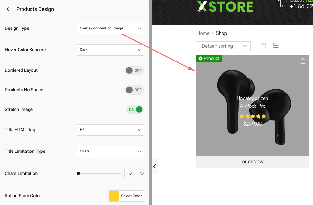Click the Shop breadcrumb text
This screenshot has height=205, width=313.
click(222, 33)
